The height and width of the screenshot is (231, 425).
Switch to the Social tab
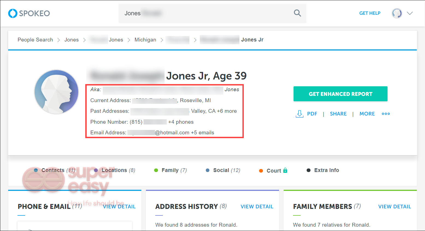tap(223, 170)
